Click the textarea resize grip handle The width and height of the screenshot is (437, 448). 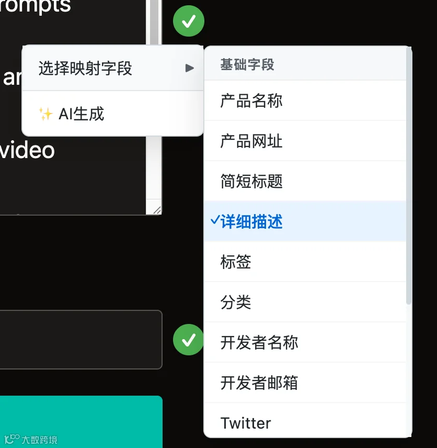(157, 210)
